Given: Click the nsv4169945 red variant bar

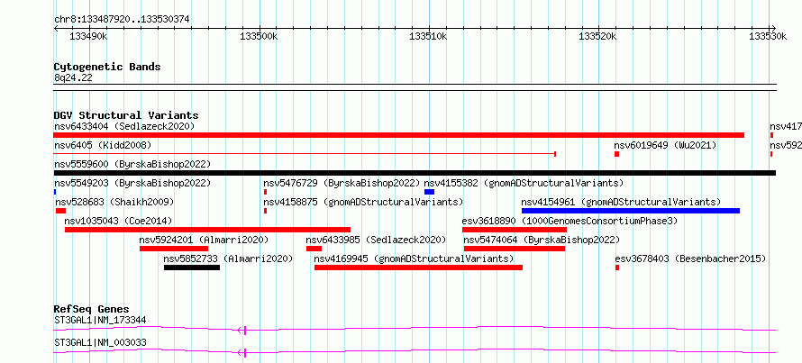Looking at the screenshot, I should (x=418, y=268).
